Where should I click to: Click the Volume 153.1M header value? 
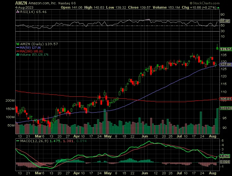click(166, 7)
